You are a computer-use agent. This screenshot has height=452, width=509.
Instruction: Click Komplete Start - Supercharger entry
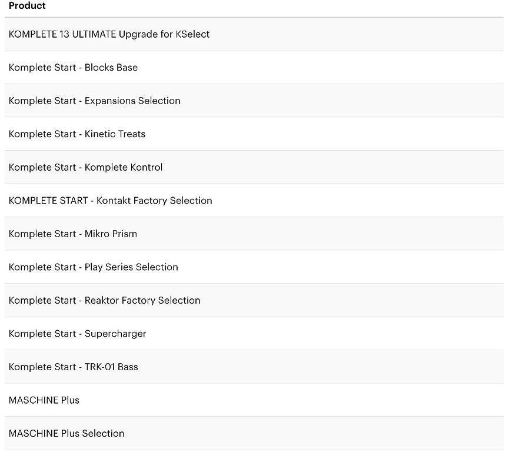pos(254,334)
